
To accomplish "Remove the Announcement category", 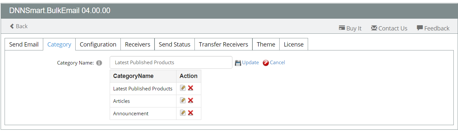I will pos(191,113).
